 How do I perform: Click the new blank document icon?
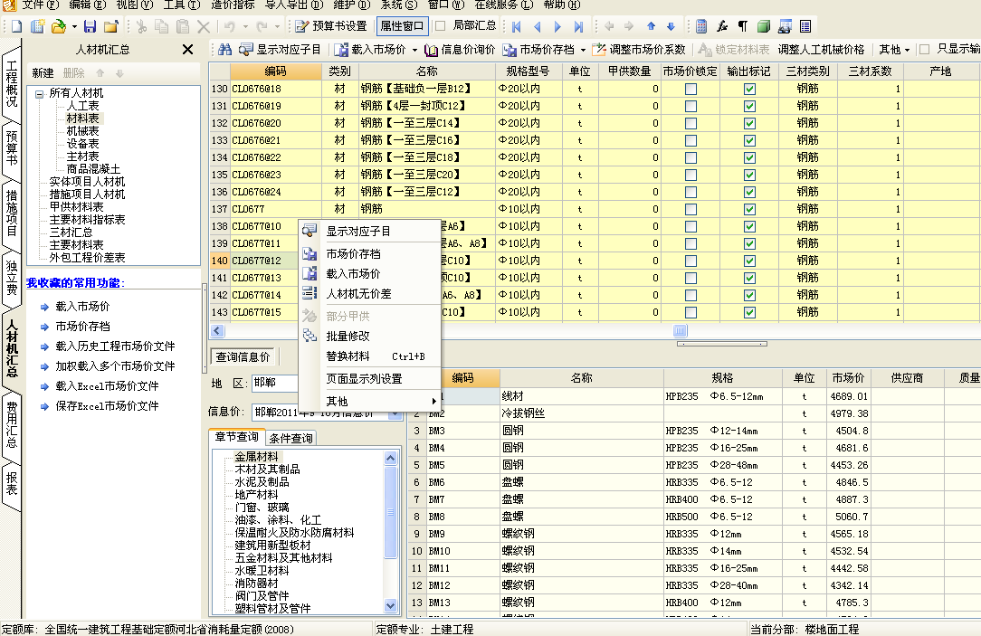[x=17, y=26]
